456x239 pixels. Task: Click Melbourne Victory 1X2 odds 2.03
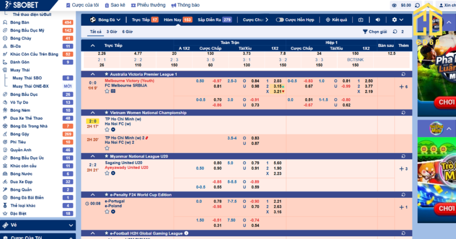[x=277, y=81]
